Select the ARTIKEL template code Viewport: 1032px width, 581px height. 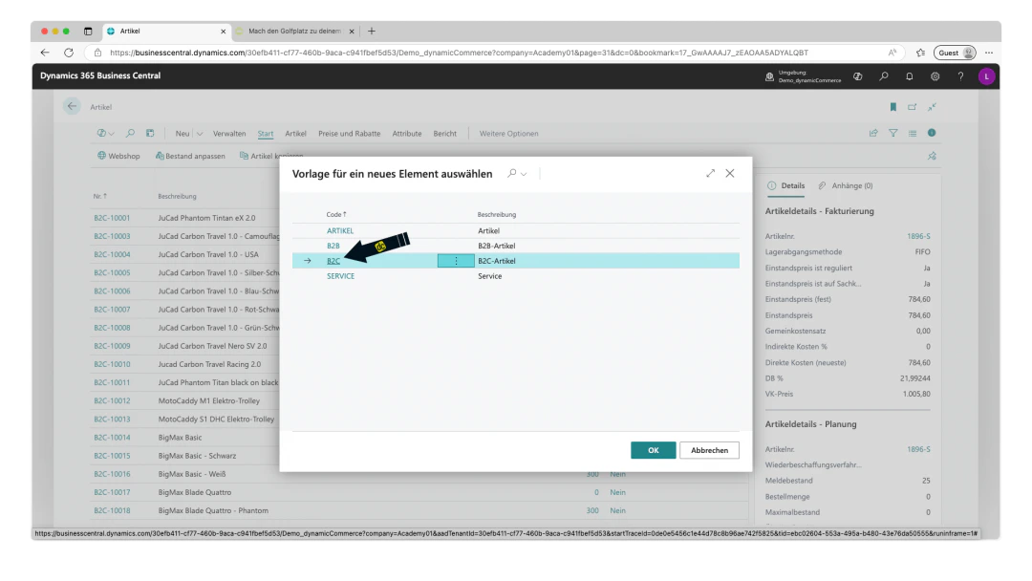[340, 231]
